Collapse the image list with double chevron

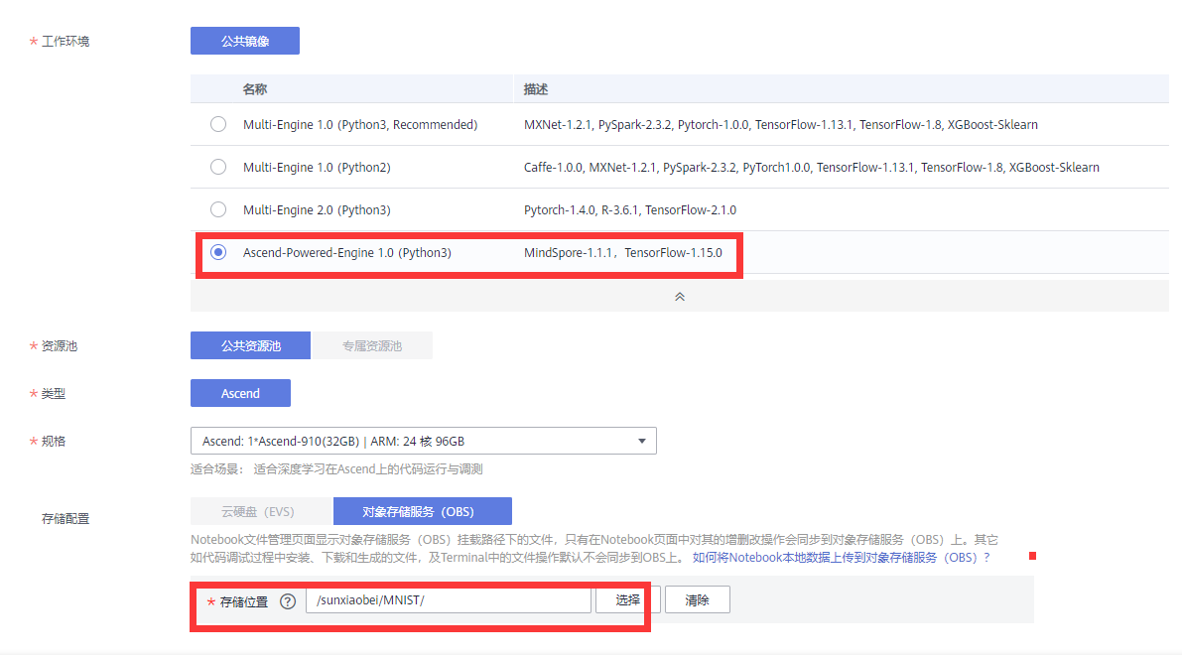pyautogui.click(x=679, y=297)
